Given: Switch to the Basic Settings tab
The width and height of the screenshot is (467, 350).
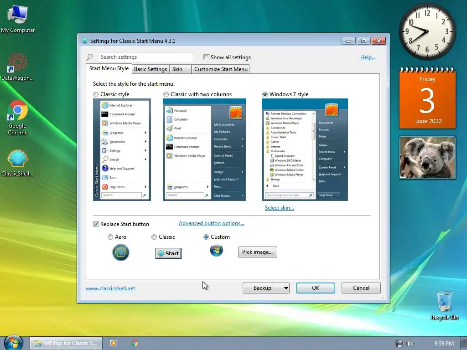Looking at the screenshot, I should (150, 69).
